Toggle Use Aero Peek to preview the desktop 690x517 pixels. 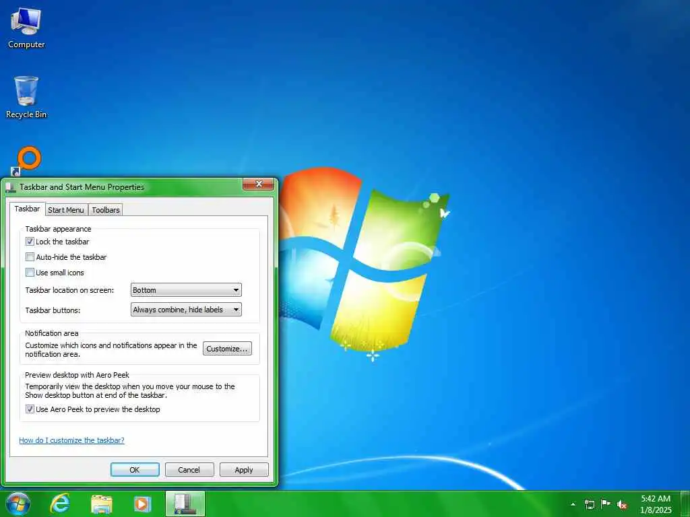click(30, 409)
